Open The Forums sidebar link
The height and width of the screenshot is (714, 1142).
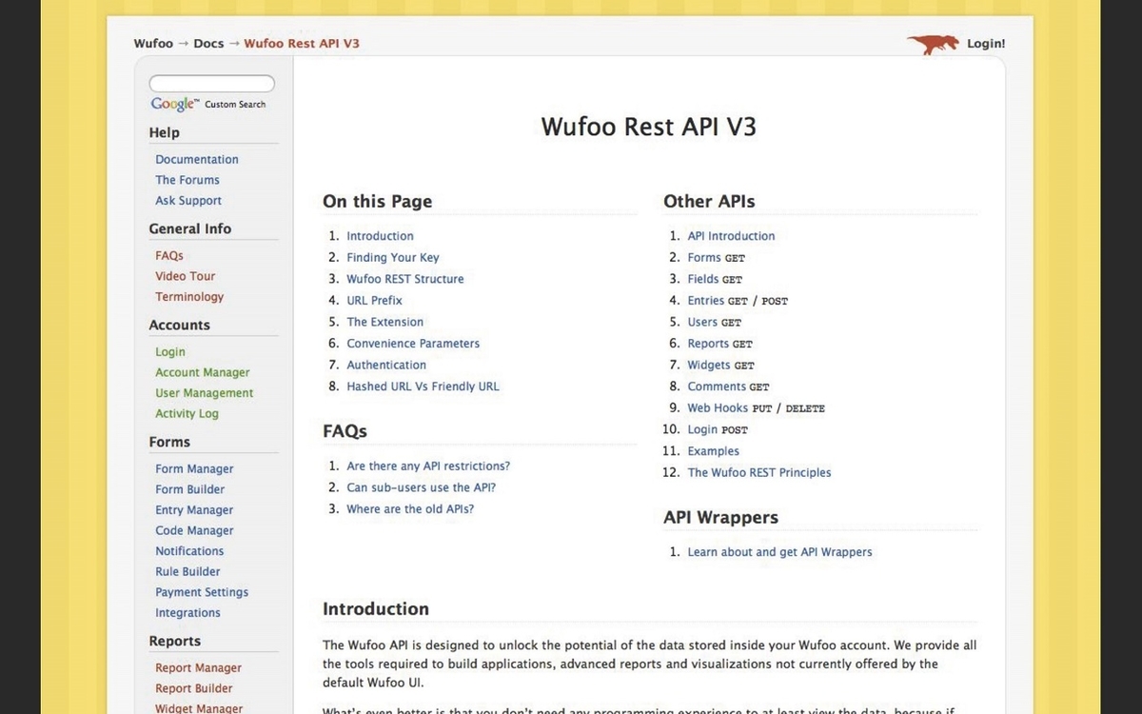(187, 180)
